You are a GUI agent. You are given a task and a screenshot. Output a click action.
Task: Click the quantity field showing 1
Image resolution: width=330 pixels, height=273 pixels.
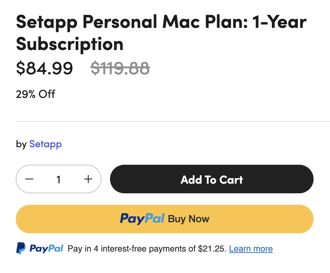[59, 179]
